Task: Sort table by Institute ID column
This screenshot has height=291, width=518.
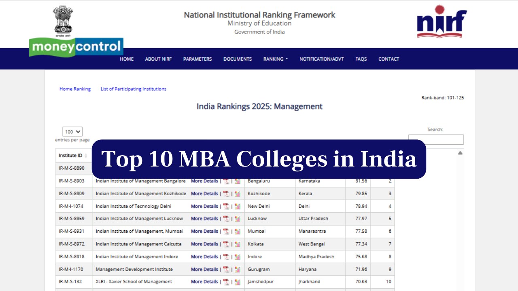Action: pyautogui.click(x=73, y=156)
